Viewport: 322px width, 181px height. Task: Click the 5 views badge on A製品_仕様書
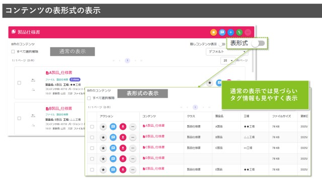(75, 79)
